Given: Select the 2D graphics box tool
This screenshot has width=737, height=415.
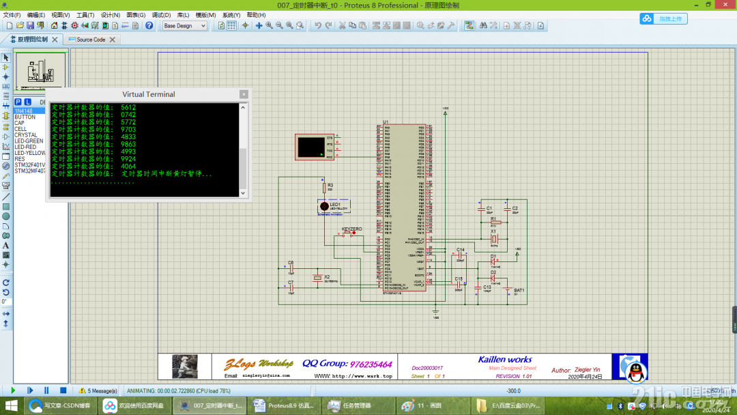Looking at the screenshot, I should 5,207.
